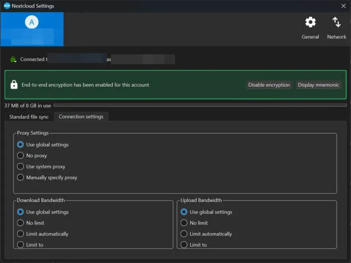Image resolution: width=351 pixels, height=263 pixels.
Task: Select Upload Bandwidth 'No limit'
Action: click(194, 223)
